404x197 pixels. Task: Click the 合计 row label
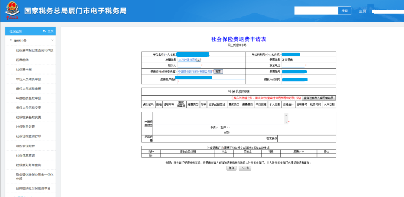(x=151, y=155)
